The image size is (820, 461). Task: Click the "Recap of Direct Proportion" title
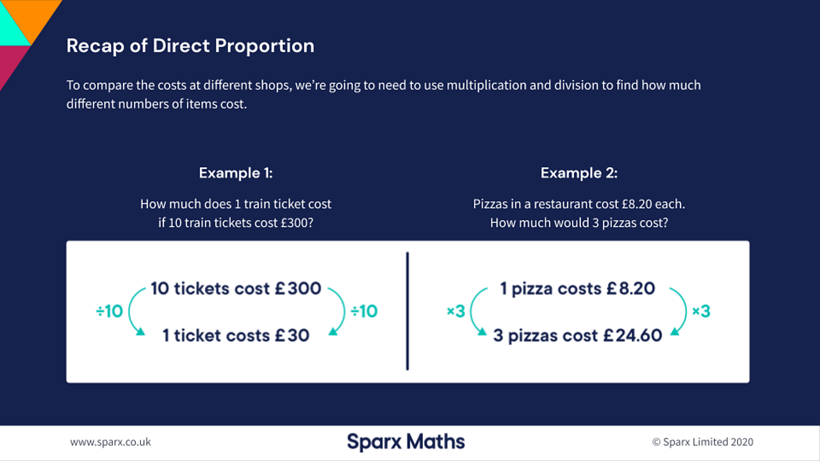click(190, 46)
